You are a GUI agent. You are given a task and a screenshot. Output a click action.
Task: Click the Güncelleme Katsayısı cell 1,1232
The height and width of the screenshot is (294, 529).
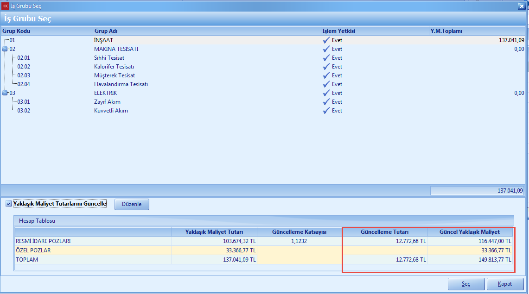coord(300,241)
